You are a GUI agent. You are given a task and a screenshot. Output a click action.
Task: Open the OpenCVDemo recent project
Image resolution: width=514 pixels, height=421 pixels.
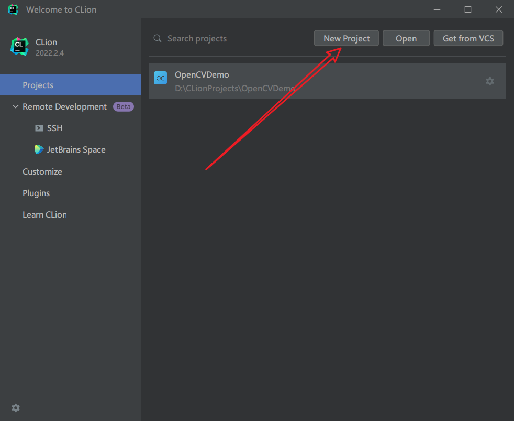tap(327, 81)
